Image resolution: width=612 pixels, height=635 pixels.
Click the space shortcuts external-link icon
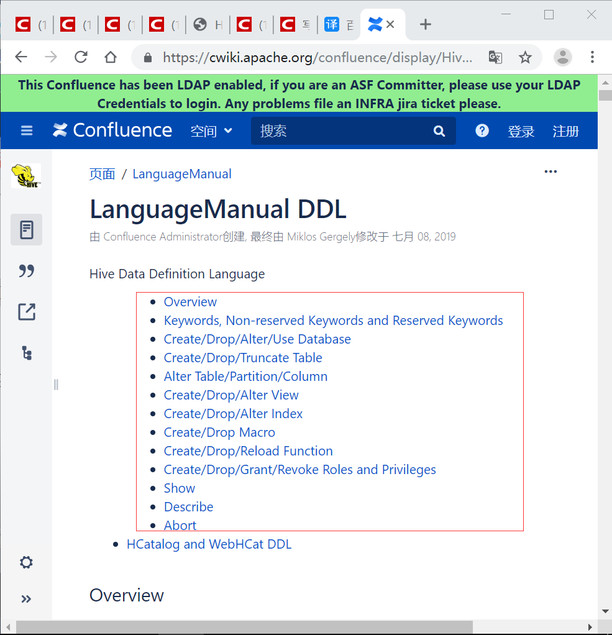pos(27,312)
